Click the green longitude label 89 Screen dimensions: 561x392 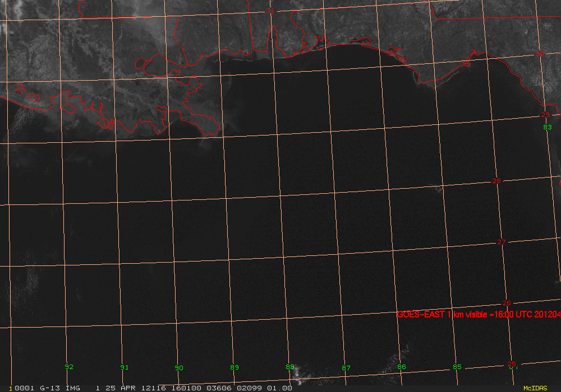pos(234,367)
